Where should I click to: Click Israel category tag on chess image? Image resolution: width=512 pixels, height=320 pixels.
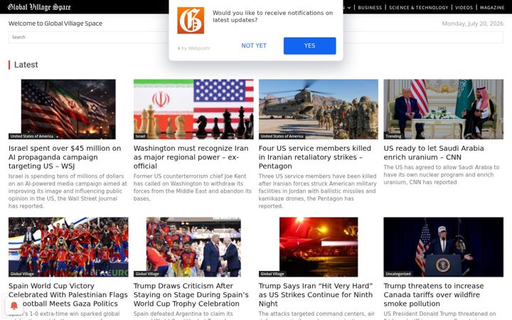point(140,136)
